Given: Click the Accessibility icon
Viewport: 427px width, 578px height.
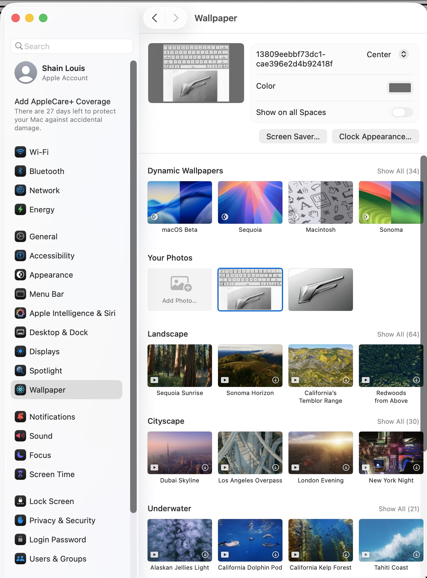Looking at the screenshot, I should coord(20,255).
